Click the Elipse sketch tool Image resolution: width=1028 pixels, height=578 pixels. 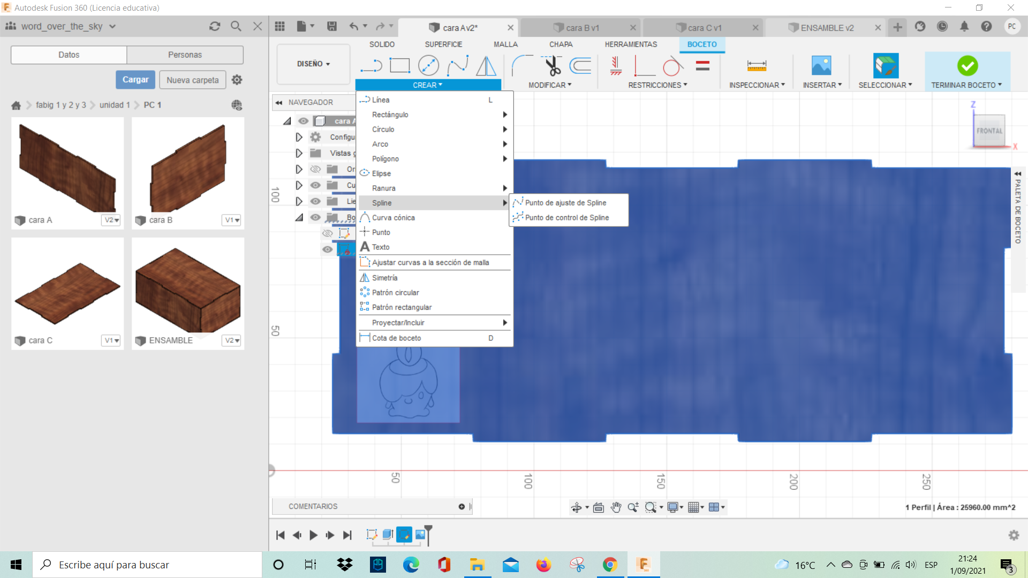pyautogui.click(x=381, y=173)
